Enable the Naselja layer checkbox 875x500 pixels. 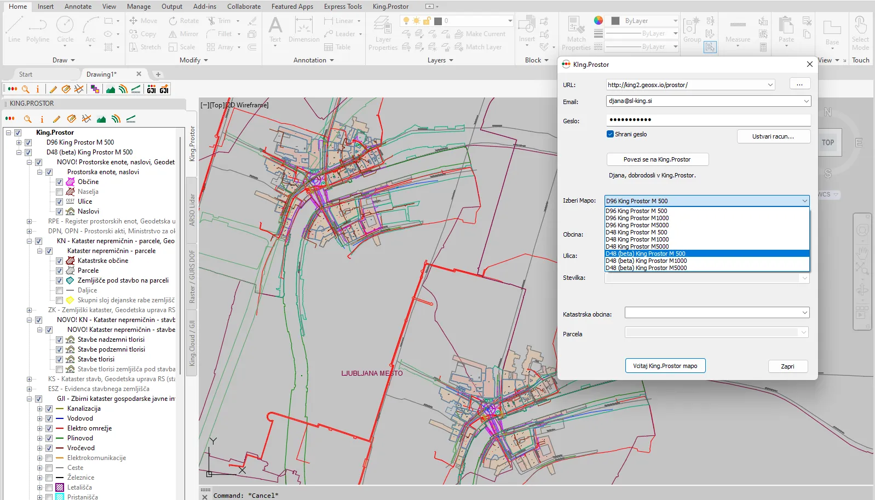coord(59,192)
